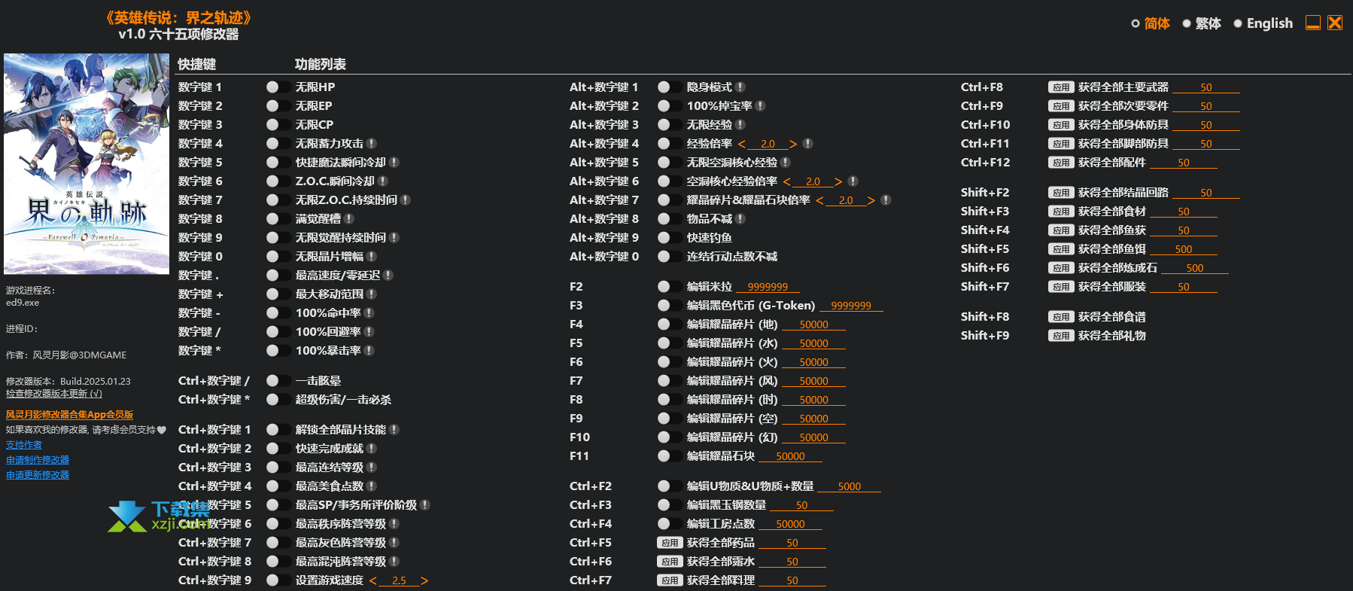Click info icon beside 最大移动范围

(x=372, y=294)
